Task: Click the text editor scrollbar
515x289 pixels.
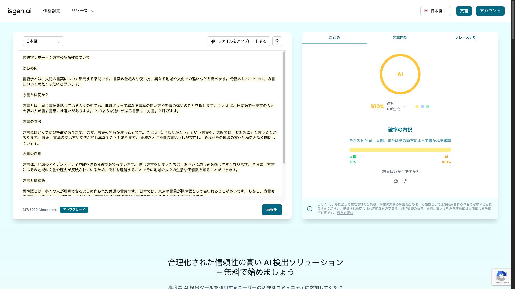Action: [284, 108]
